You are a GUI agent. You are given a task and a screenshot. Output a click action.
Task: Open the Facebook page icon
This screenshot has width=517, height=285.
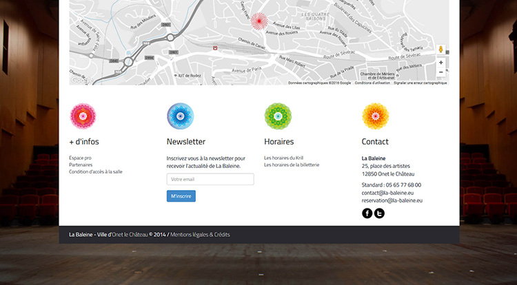(367, 213)
